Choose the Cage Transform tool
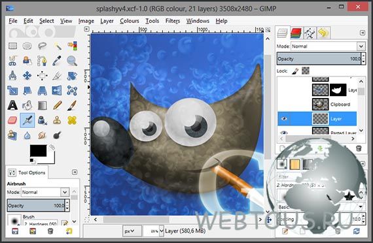This screenshot has height=243, width=373. pos(72,91)
